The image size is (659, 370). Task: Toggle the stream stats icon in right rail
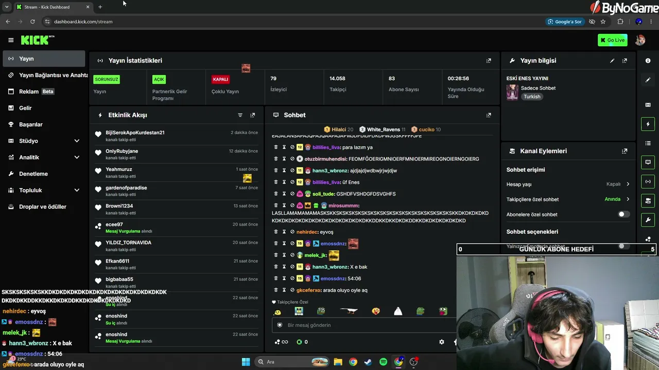click(x=648, y=181)
